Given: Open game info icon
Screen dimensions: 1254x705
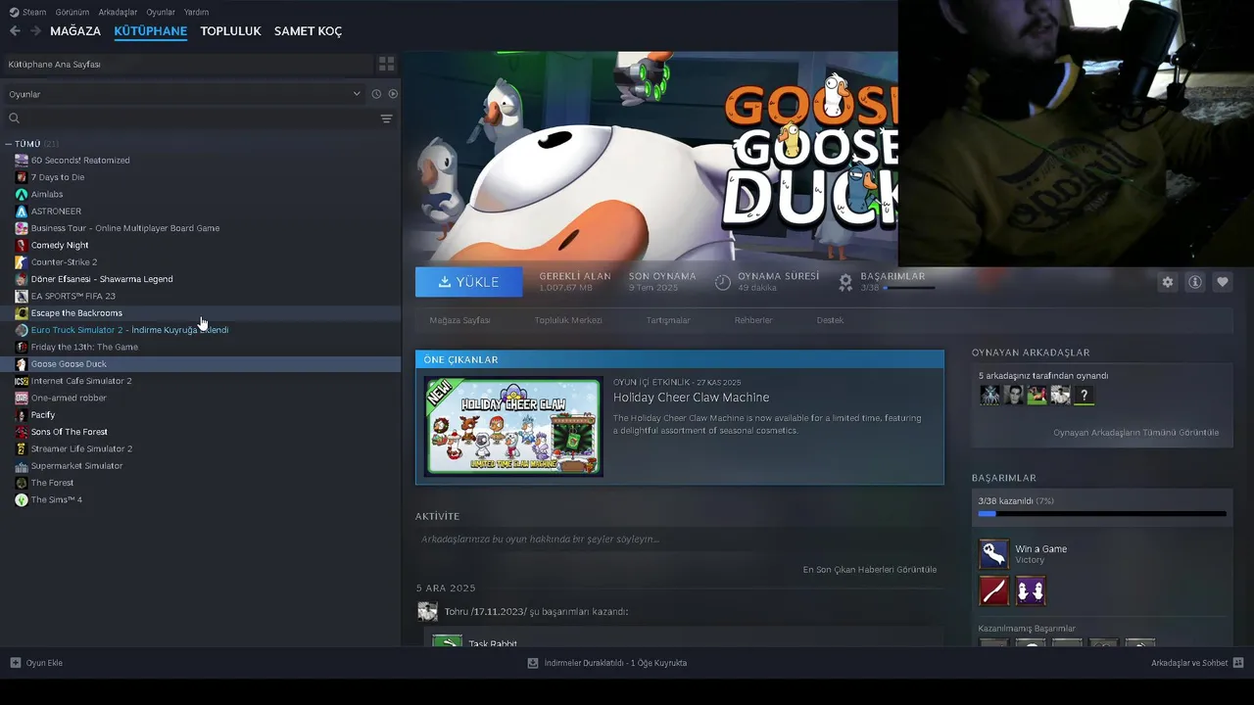Looking at the screenshot, I should click(1194, 282).
